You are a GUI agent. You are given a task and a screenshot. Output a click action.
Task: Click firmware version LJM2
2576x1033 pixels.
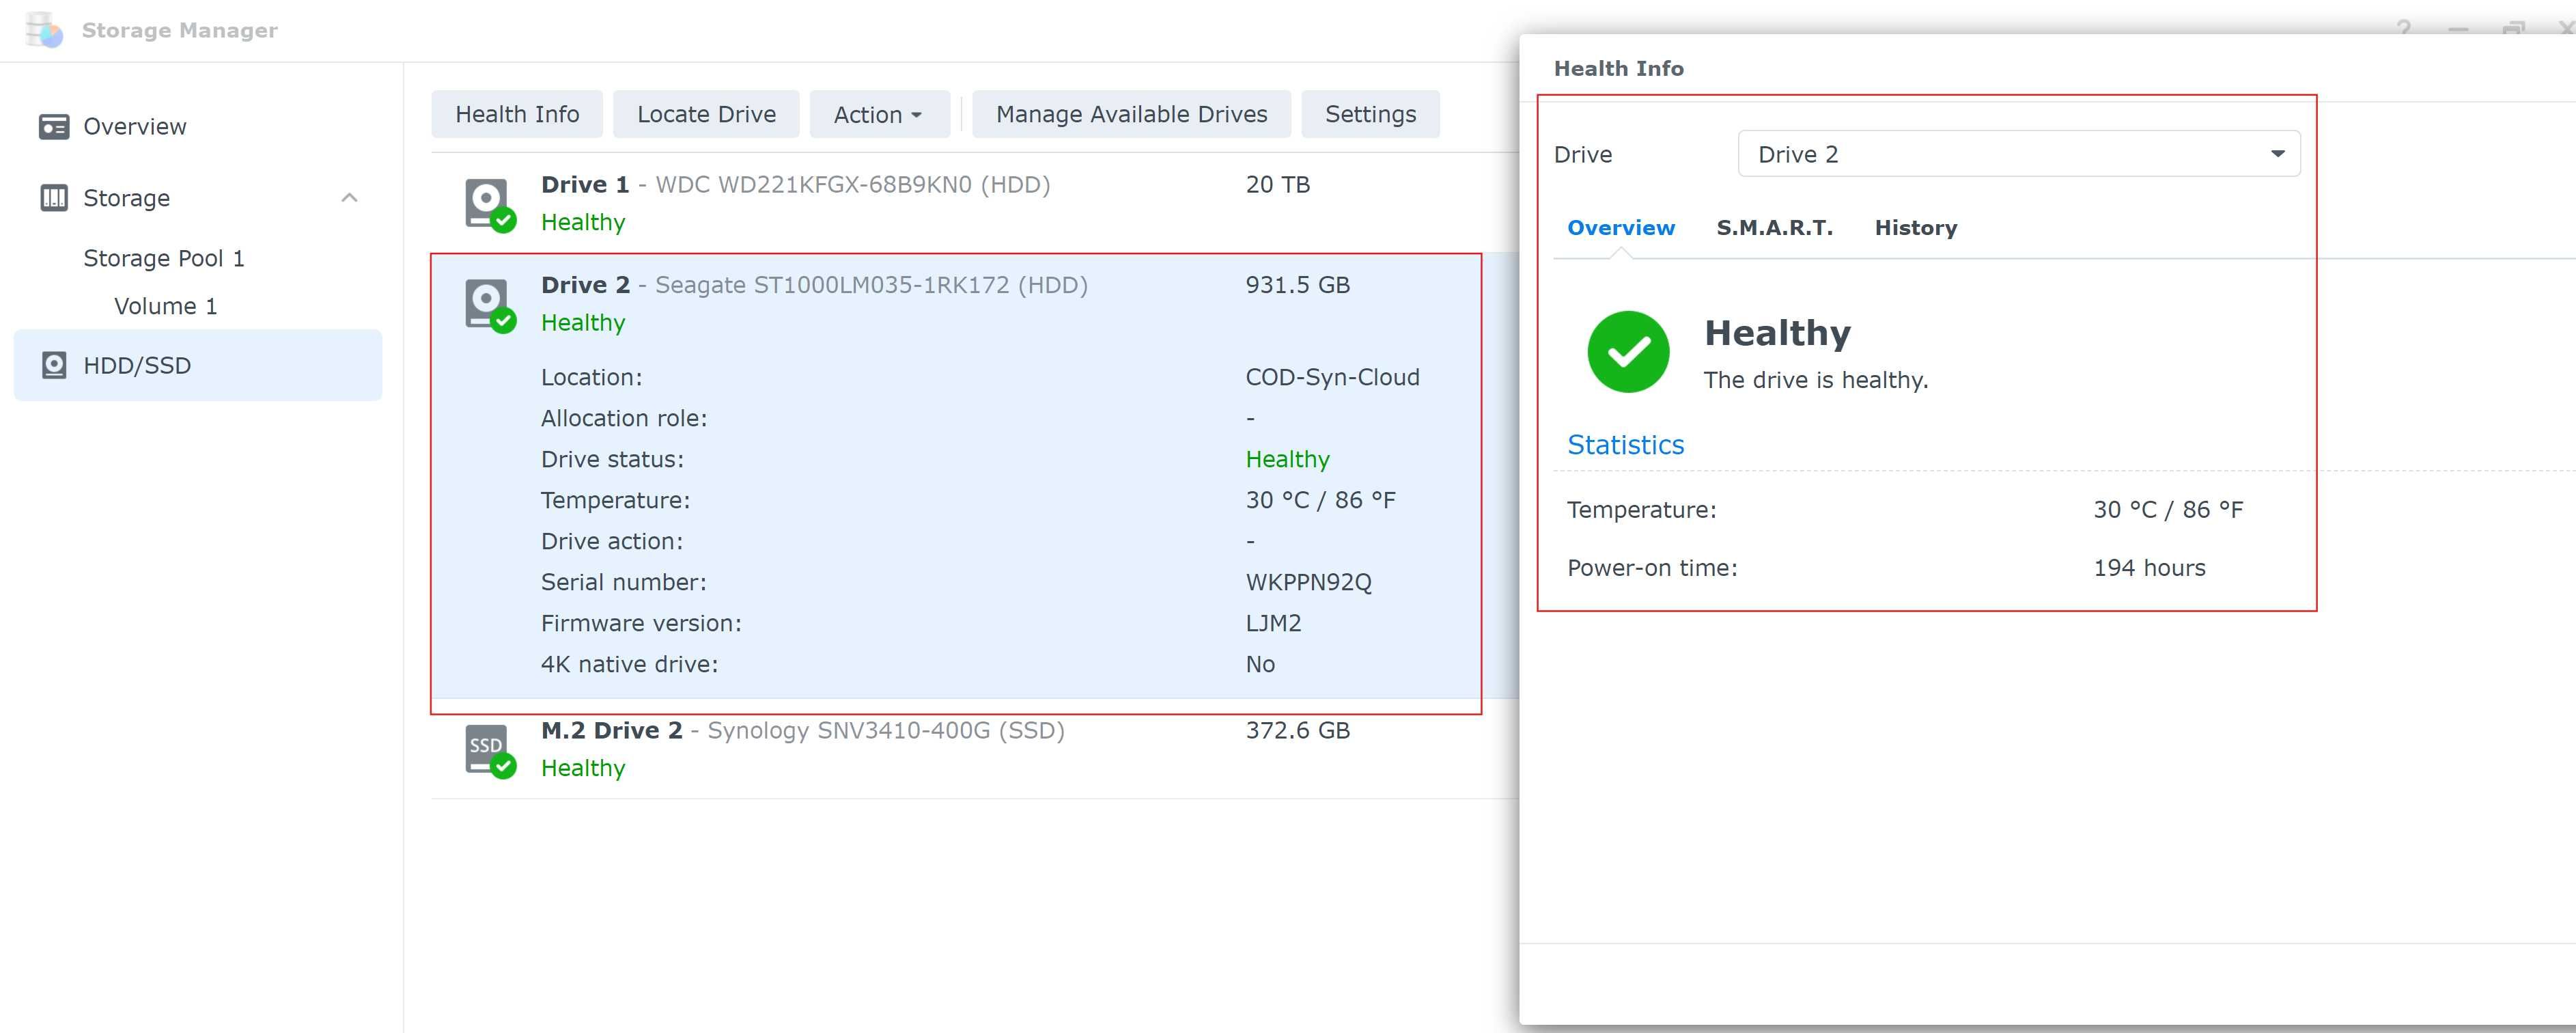1273,623
